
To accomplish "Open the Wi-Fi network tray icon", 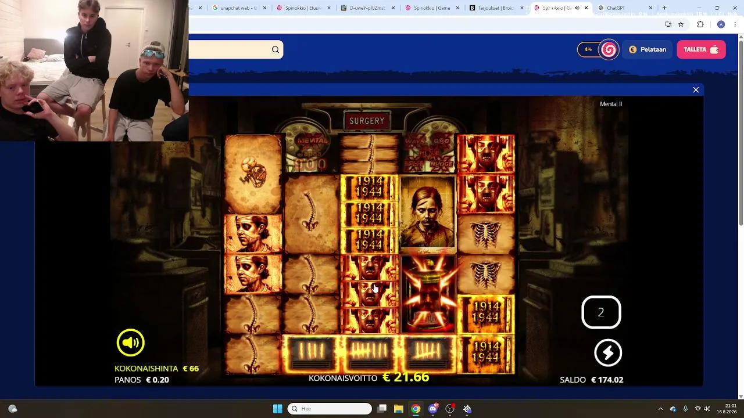I will click(x=697, y=409).
